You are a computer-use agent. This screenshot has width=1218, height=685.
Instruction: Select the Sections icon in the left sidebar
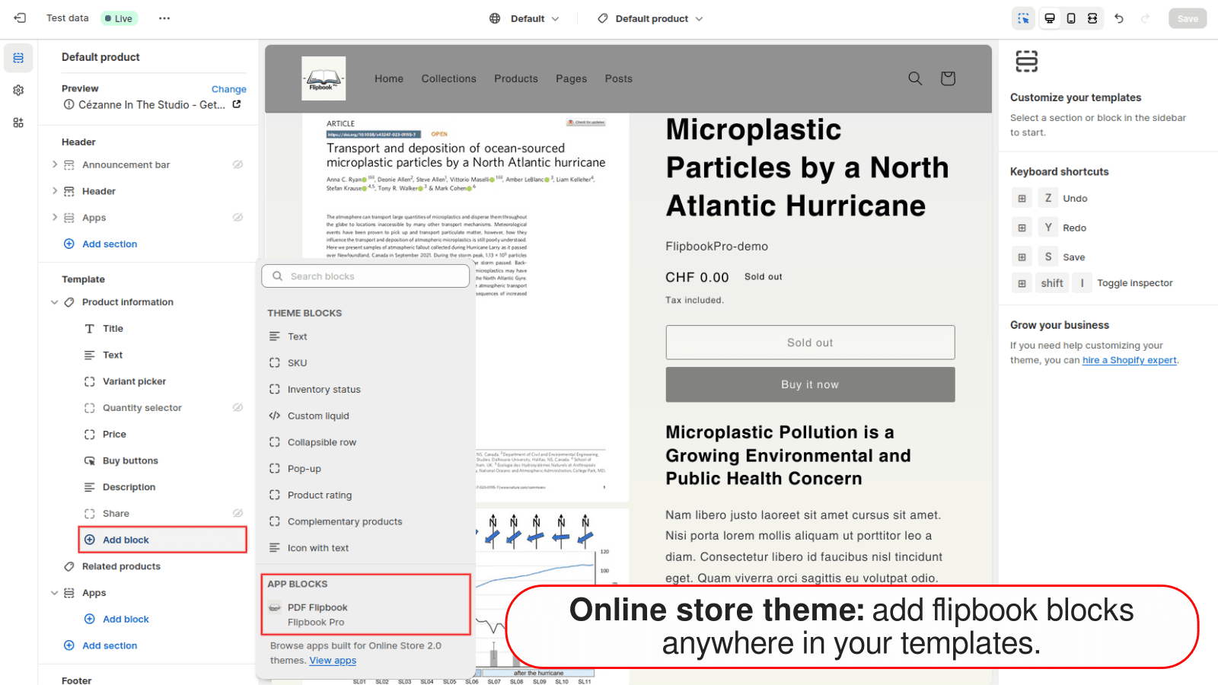point(18,57)
